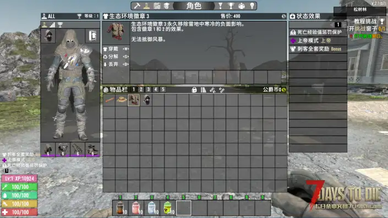Open the map tab icon
Viewport: 388px width, 218px height.
tap(157, 5)
